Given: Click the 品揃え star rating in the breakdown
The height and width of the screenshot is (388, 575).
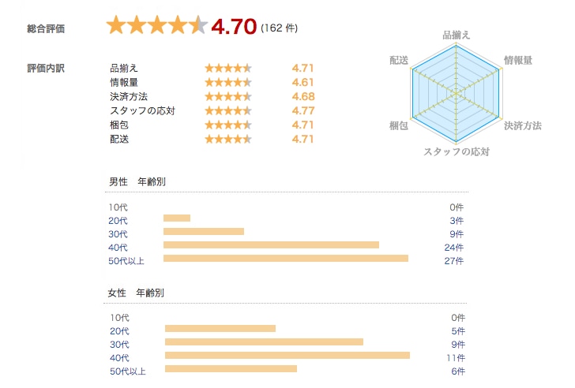Looking at the screenshot, I should coord(227,68).
